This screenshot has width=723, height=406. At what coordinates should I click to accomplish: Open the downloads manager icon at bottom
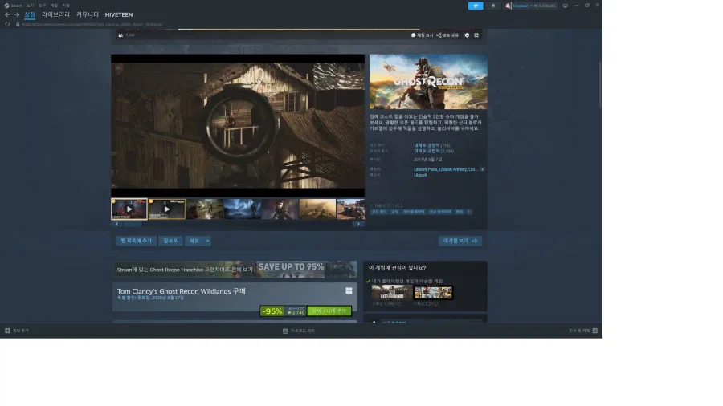tap(285, 331)
